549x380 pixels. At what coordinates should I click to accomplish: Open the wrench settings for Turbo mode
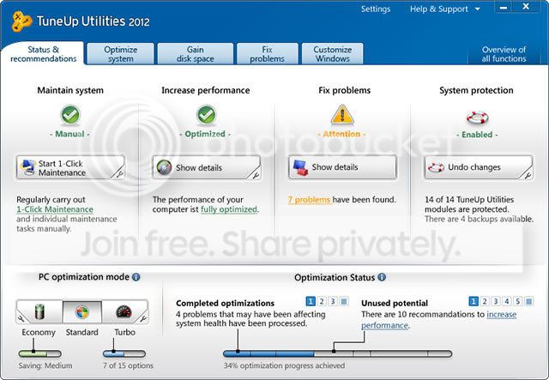click(x=143, y=318)
